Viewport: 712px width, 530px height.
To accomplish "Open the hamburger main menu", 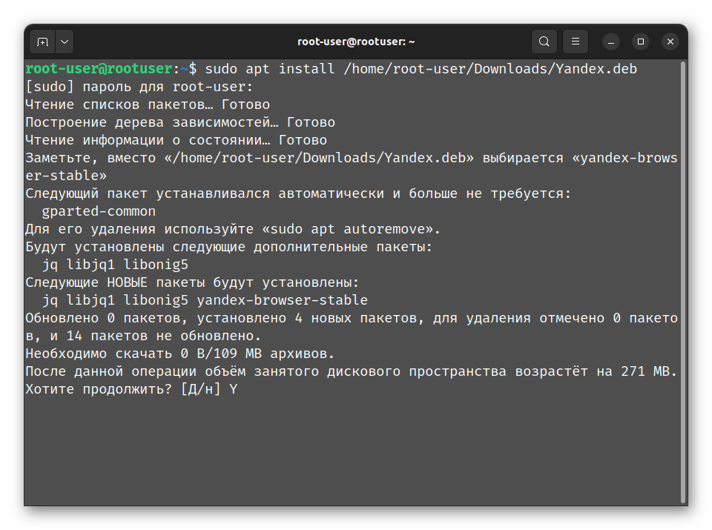I will tap(576, 42).
